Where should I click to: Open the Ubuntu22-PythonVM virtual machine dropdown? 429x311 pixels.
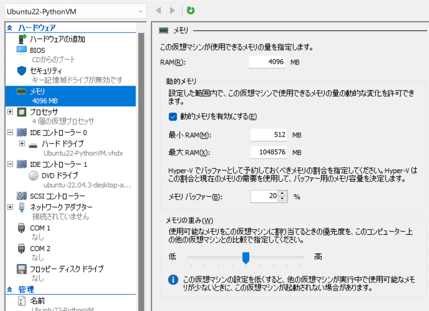[75, 11]
